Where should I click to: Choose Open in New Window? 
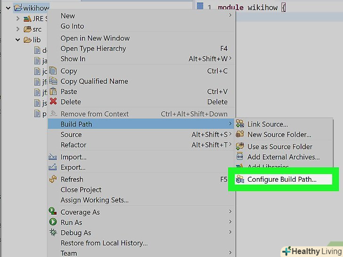coord(95,38)
